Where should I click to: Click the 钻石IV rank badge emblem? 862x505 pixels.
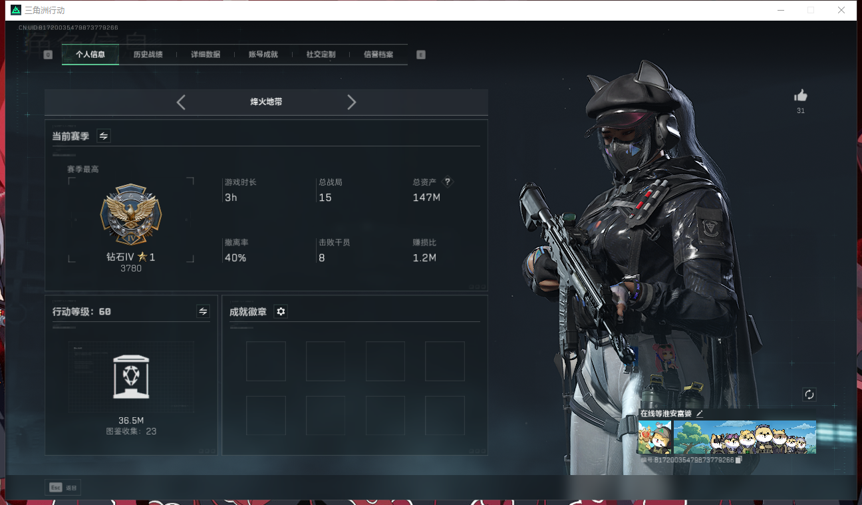click(x=131, y=215)
